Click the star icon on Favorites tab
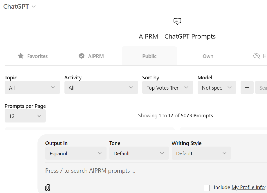The image size is (267, 193). point(20,56)
